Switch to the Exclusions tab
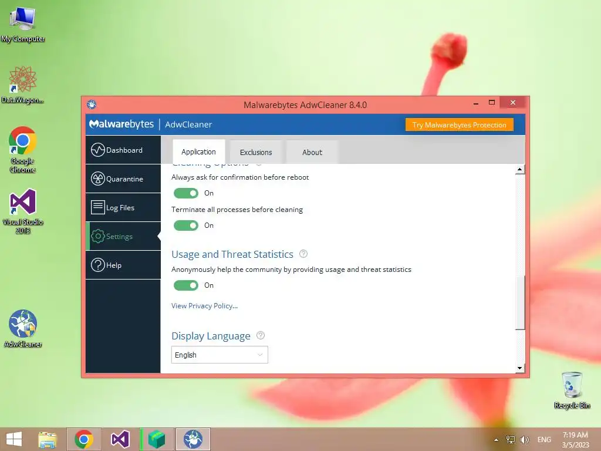 (x=256, y=152)
